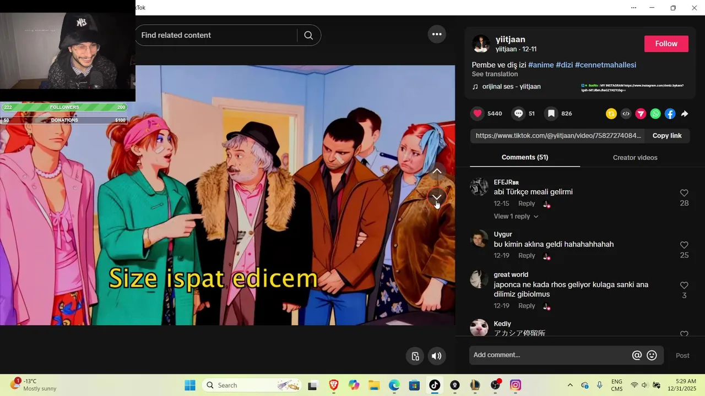The width and height of the screenshot is (705, 396).
Task: Open the #dizi hashtag
Action: click(x=565, y=65)
